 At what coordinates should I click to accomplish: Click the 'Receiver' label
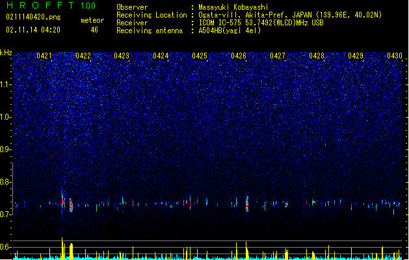132,23
